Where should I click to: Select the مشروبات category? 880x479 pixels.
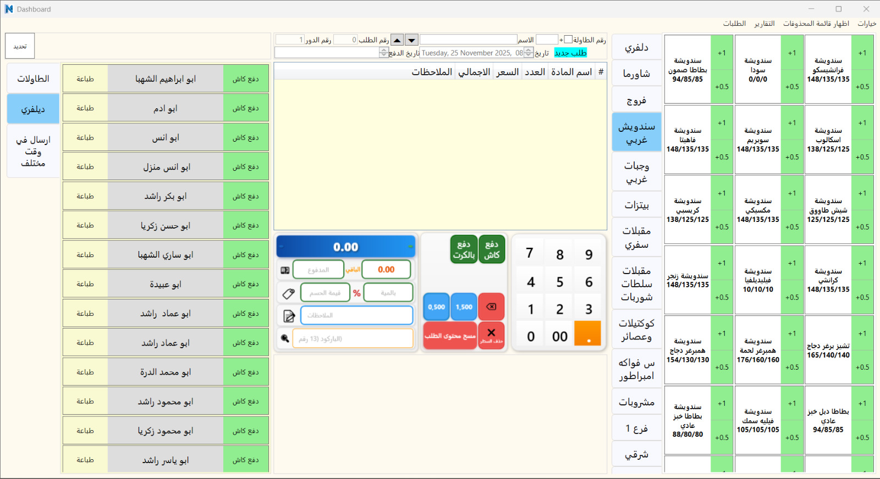coord(637,402)
